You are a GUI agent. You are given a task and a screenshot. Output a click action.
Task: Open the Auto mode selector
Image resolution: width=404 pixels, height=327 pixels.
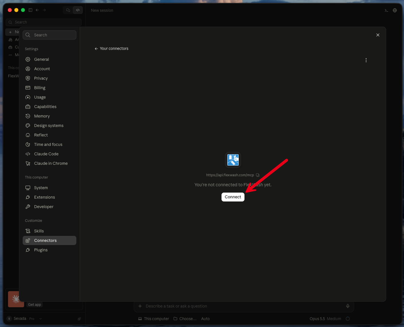(205, 319)
